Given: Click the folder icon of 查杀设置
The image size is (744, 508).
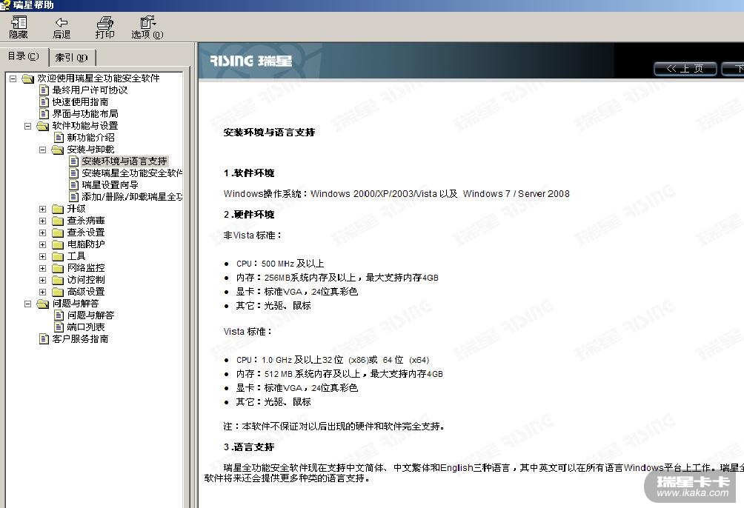Looking at the screenshot, I should tap(57, 233).
